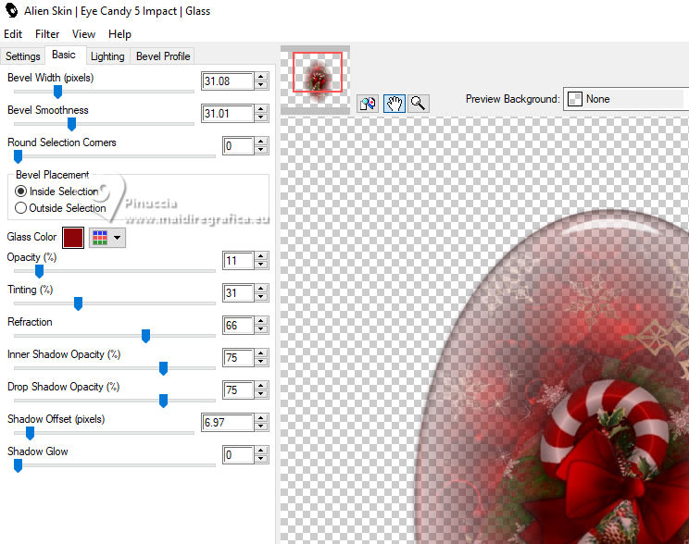
Task: Increase Drop Shadow Opacity with up spinner
Action: tap(261, 386)
